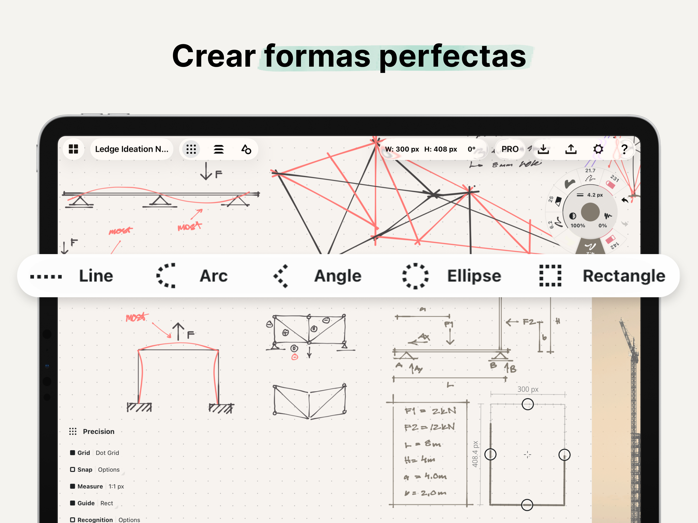Open Guide Rect type dropdown
This screenshot has width=698, height=523.
click(x=107, y=503)
